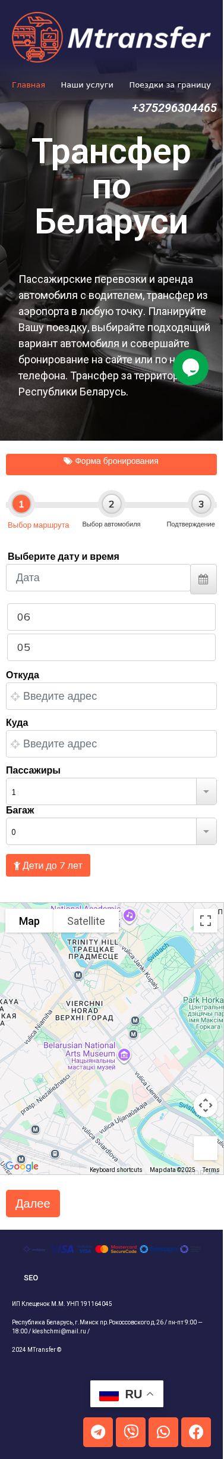Screen dimensions: 224x1459
Task: Click the Откуда address input field
Action: (111, 696)
